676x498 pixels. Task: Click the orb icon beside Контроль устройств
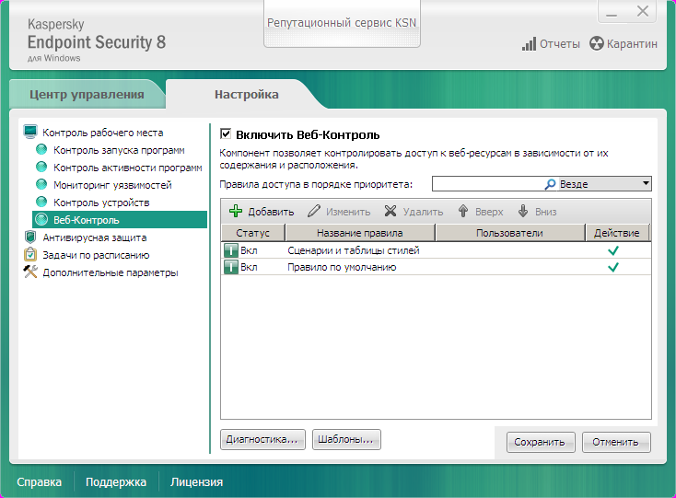(x=41, y=202)
